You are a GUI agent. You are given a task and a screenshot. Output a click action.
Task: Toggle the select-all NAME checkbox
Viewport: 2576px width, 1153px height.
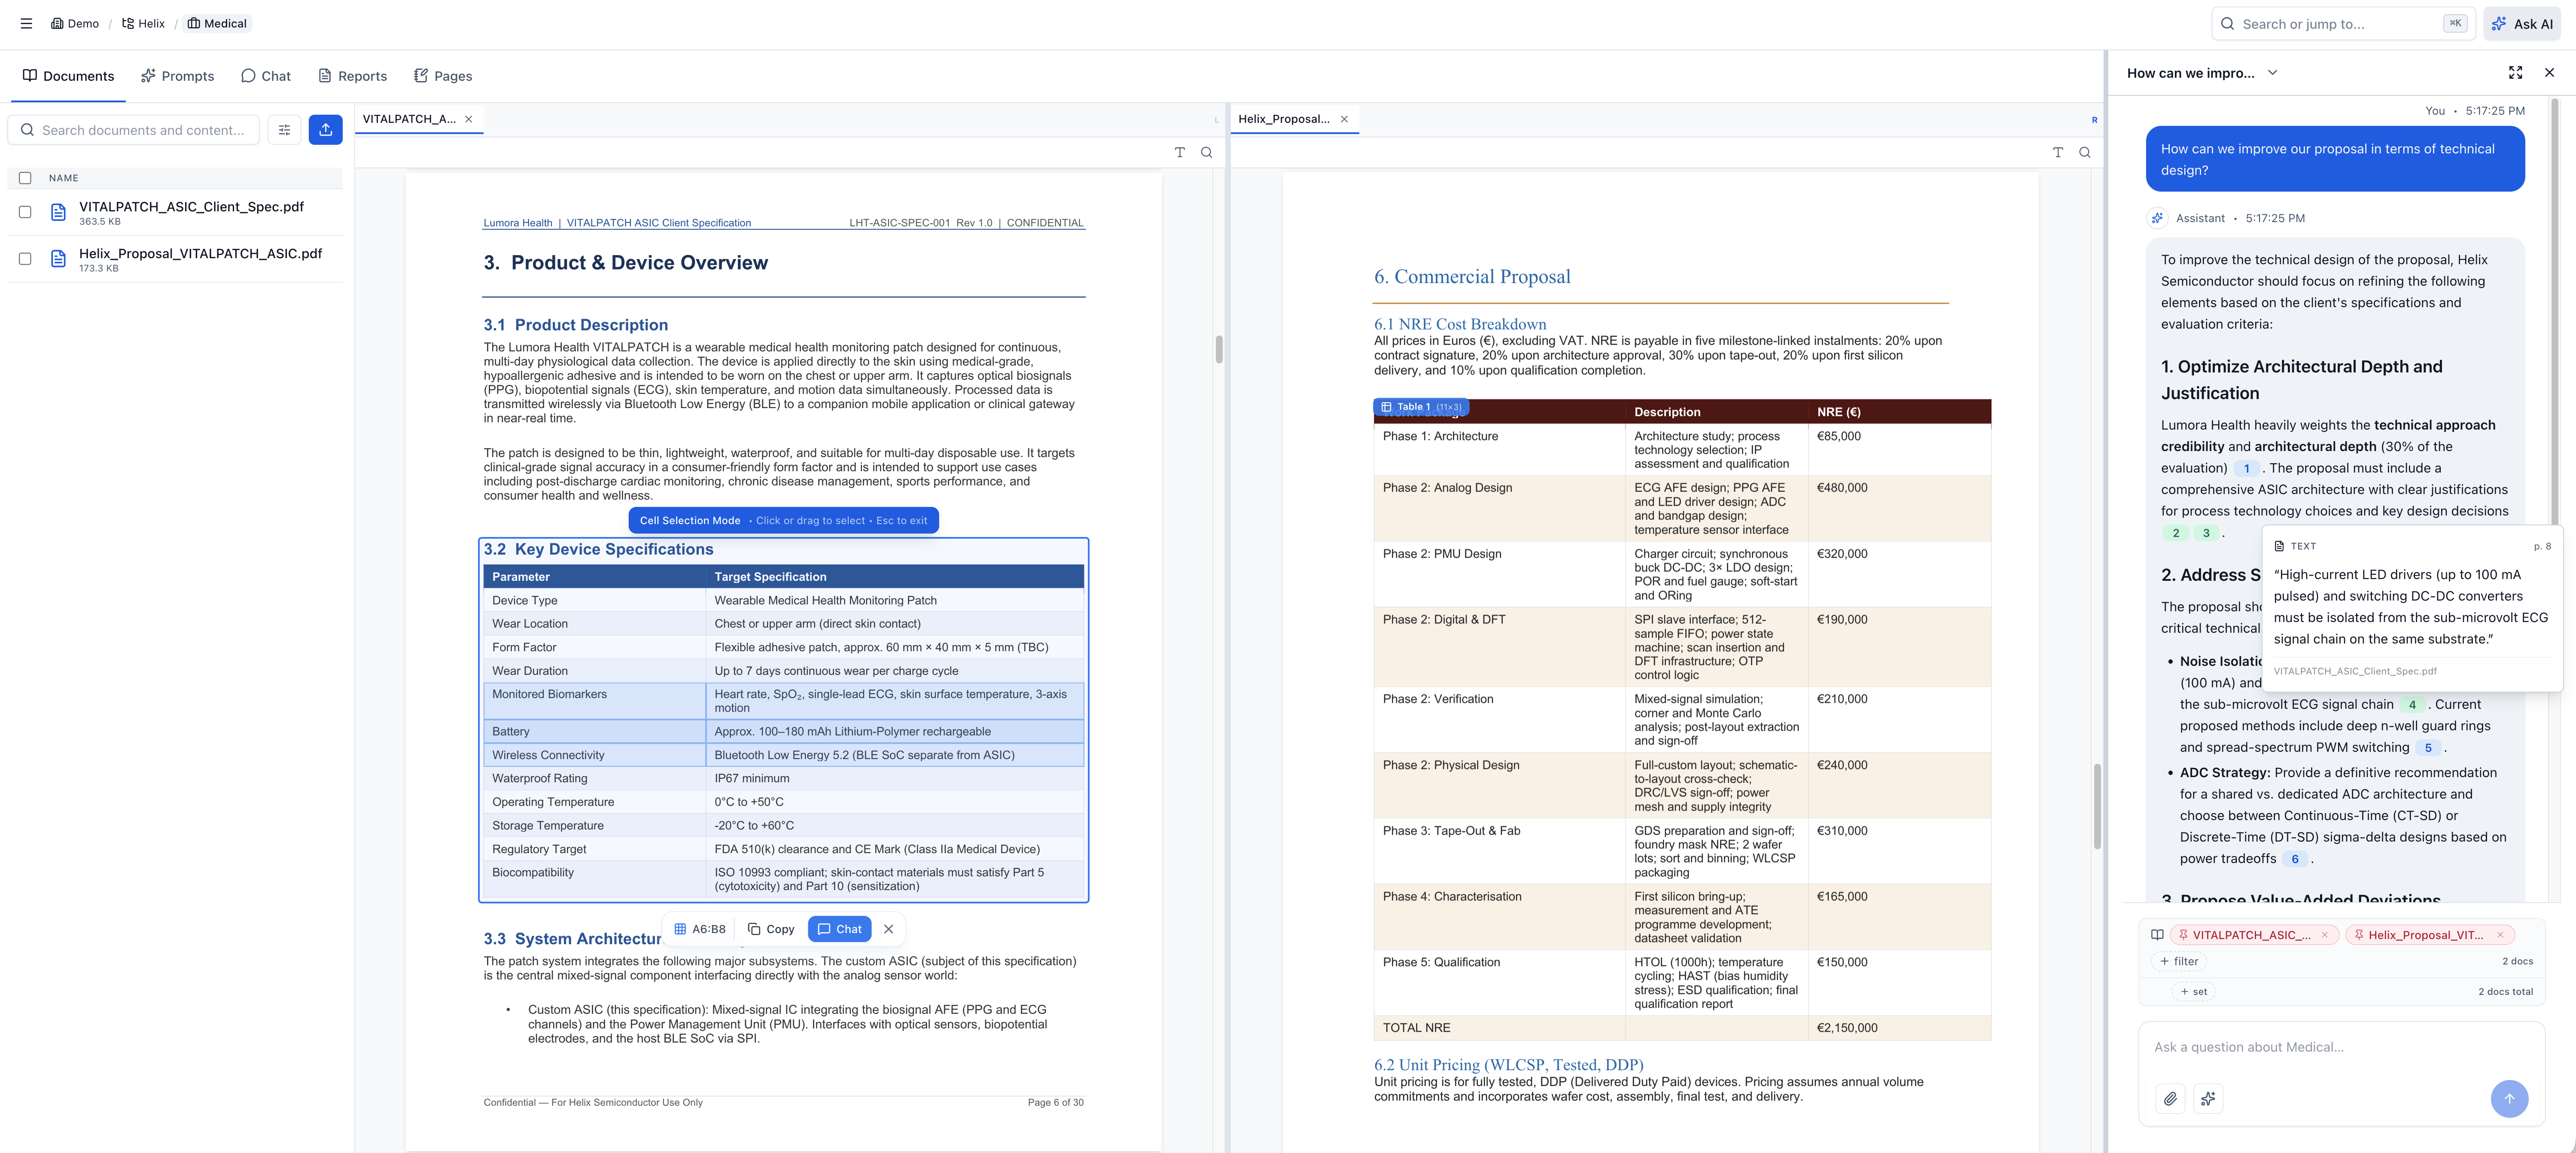pyautogui.click(x=25, y=178)
